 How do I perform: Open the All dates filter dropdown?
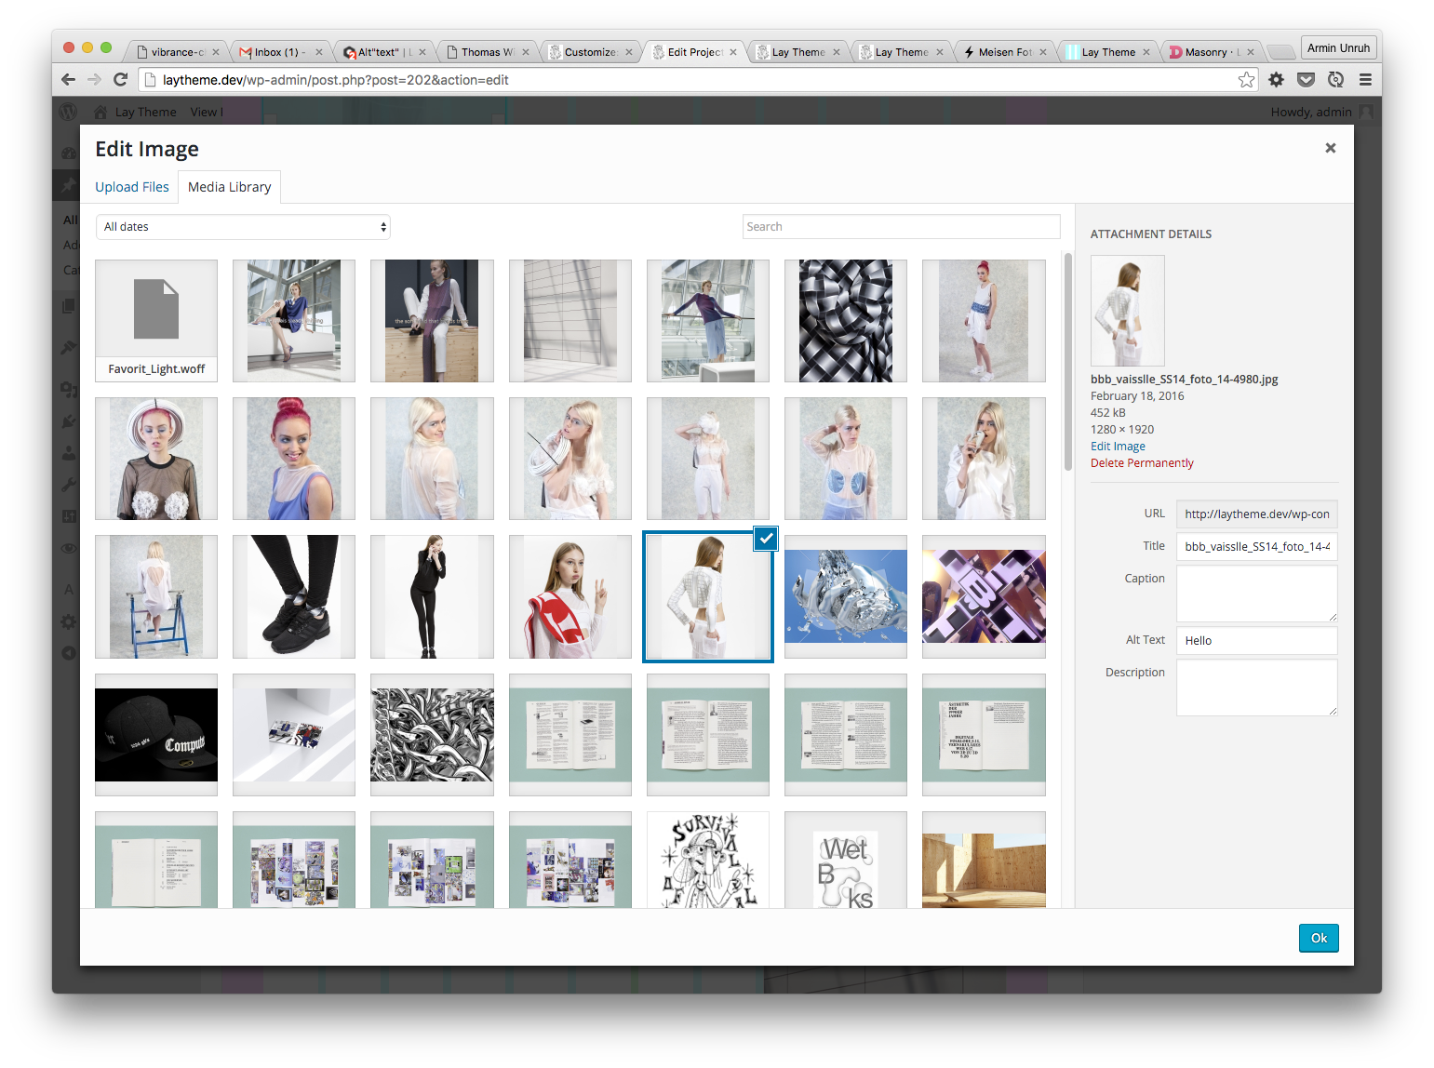point(242,226)
